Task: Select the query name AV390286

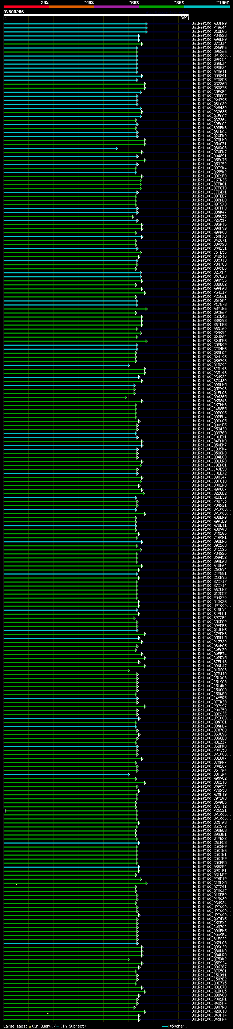Action: pyautogui.click(x=13, y=12)
